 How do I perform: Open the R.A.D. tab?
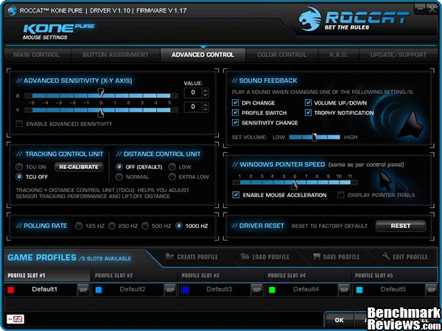[x=339, y=54]
